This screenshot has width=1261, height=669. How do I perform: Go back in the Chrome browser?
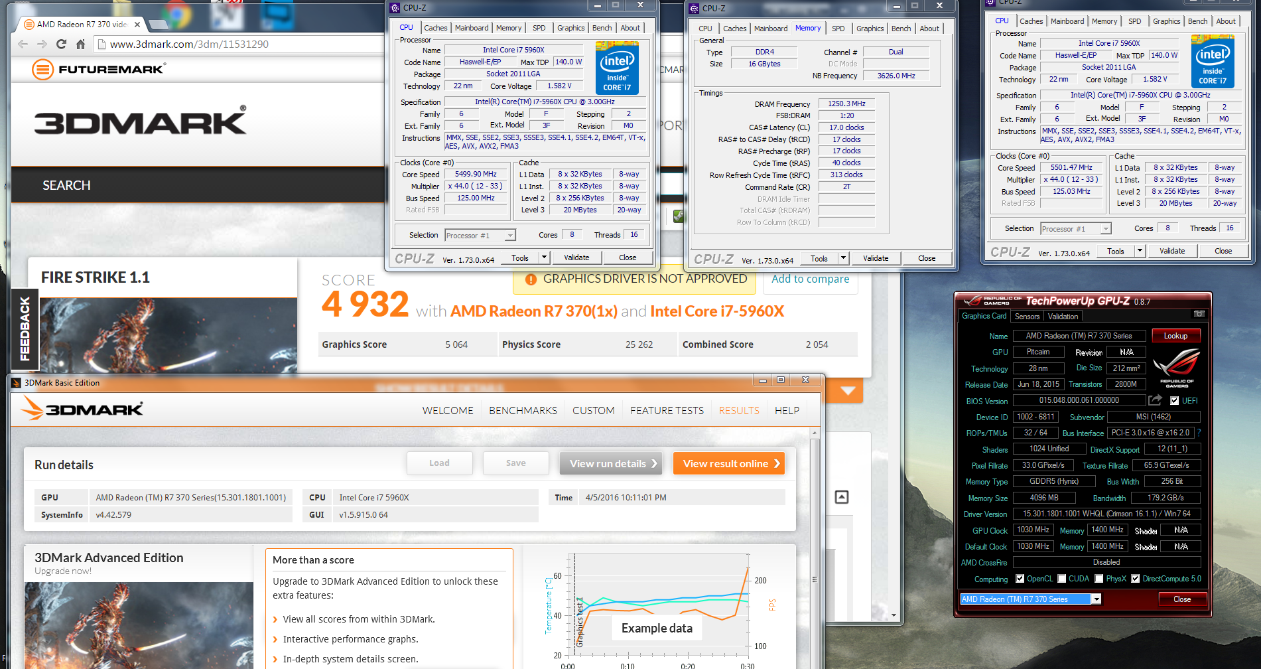[23, 44]
